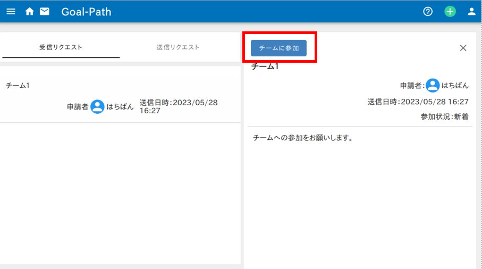Screen dimensions: 482x269
Task: Click the Goal-Path app title
Action: tap(87, 12)
